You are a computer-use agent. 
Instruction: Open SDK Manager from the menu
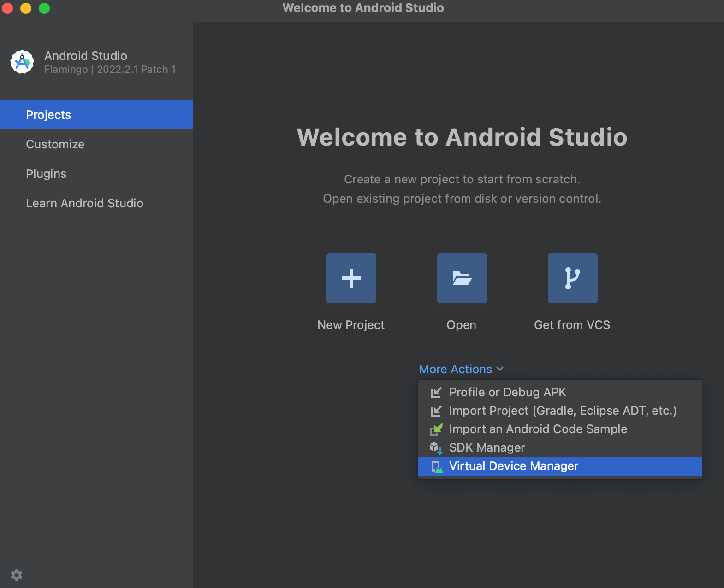tap(559, 447)
